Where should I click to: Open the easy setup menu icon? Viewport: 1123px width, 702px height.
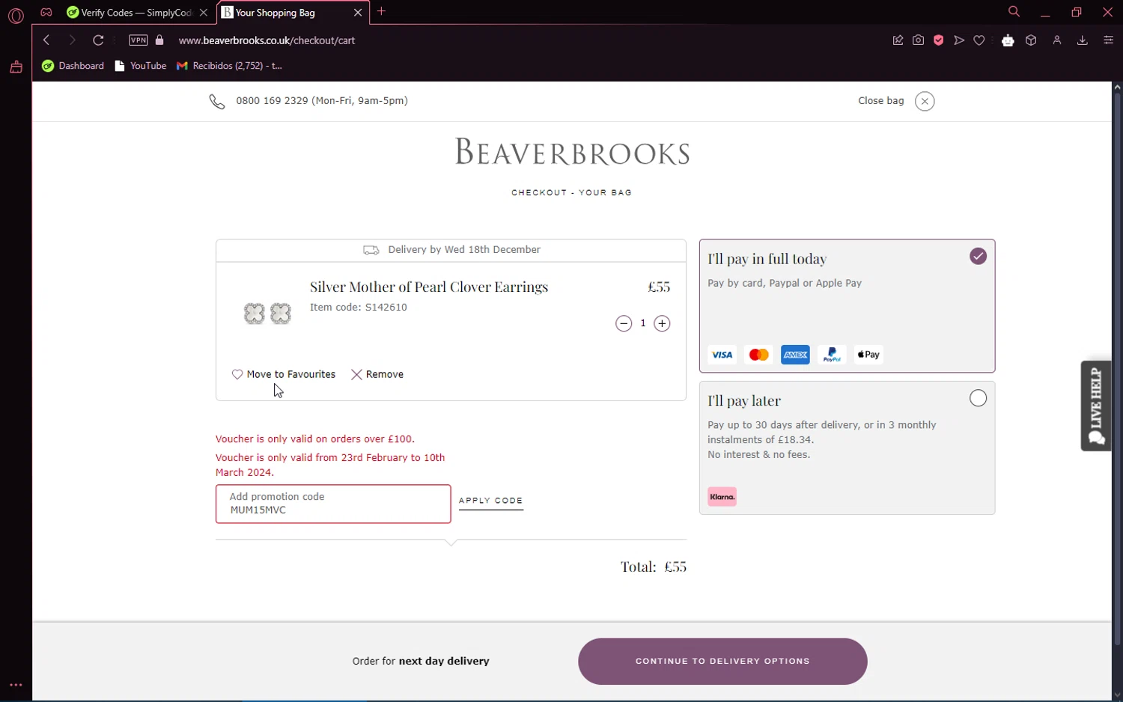tap(1109, 40)
